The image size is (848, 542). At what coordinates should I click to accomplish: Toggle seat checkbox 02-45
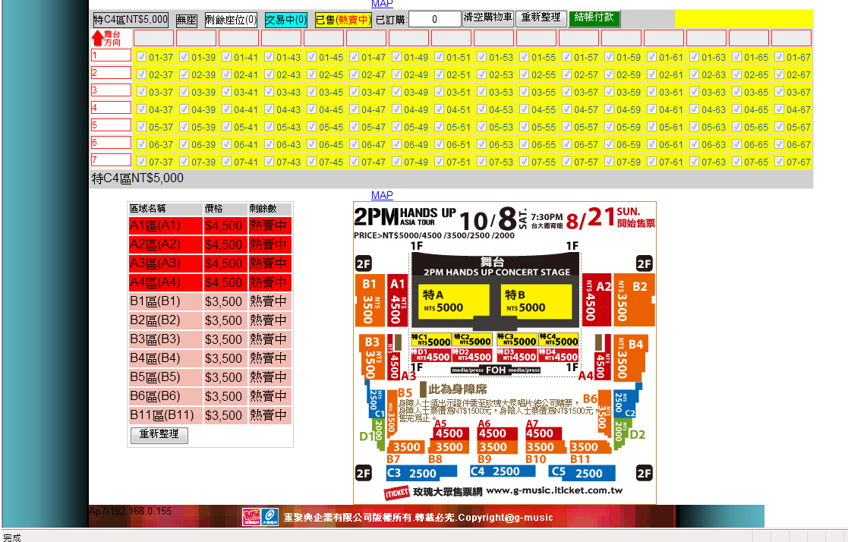tap(311, 74)
